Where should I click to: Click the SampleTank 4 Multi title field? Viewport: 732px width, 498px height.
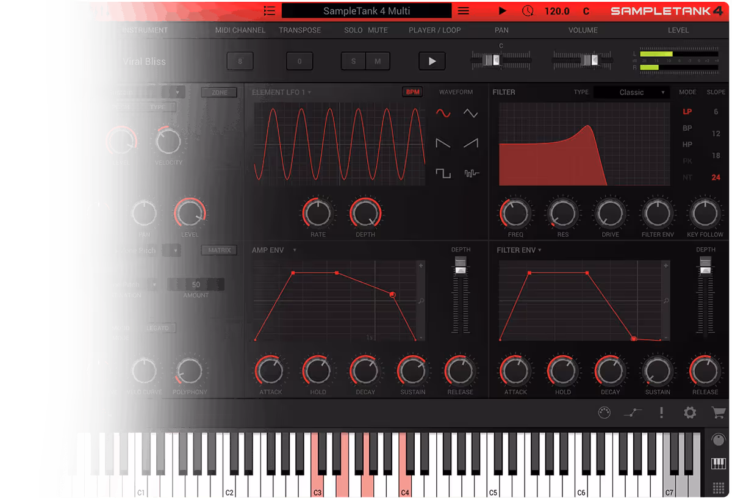[367, 11]
